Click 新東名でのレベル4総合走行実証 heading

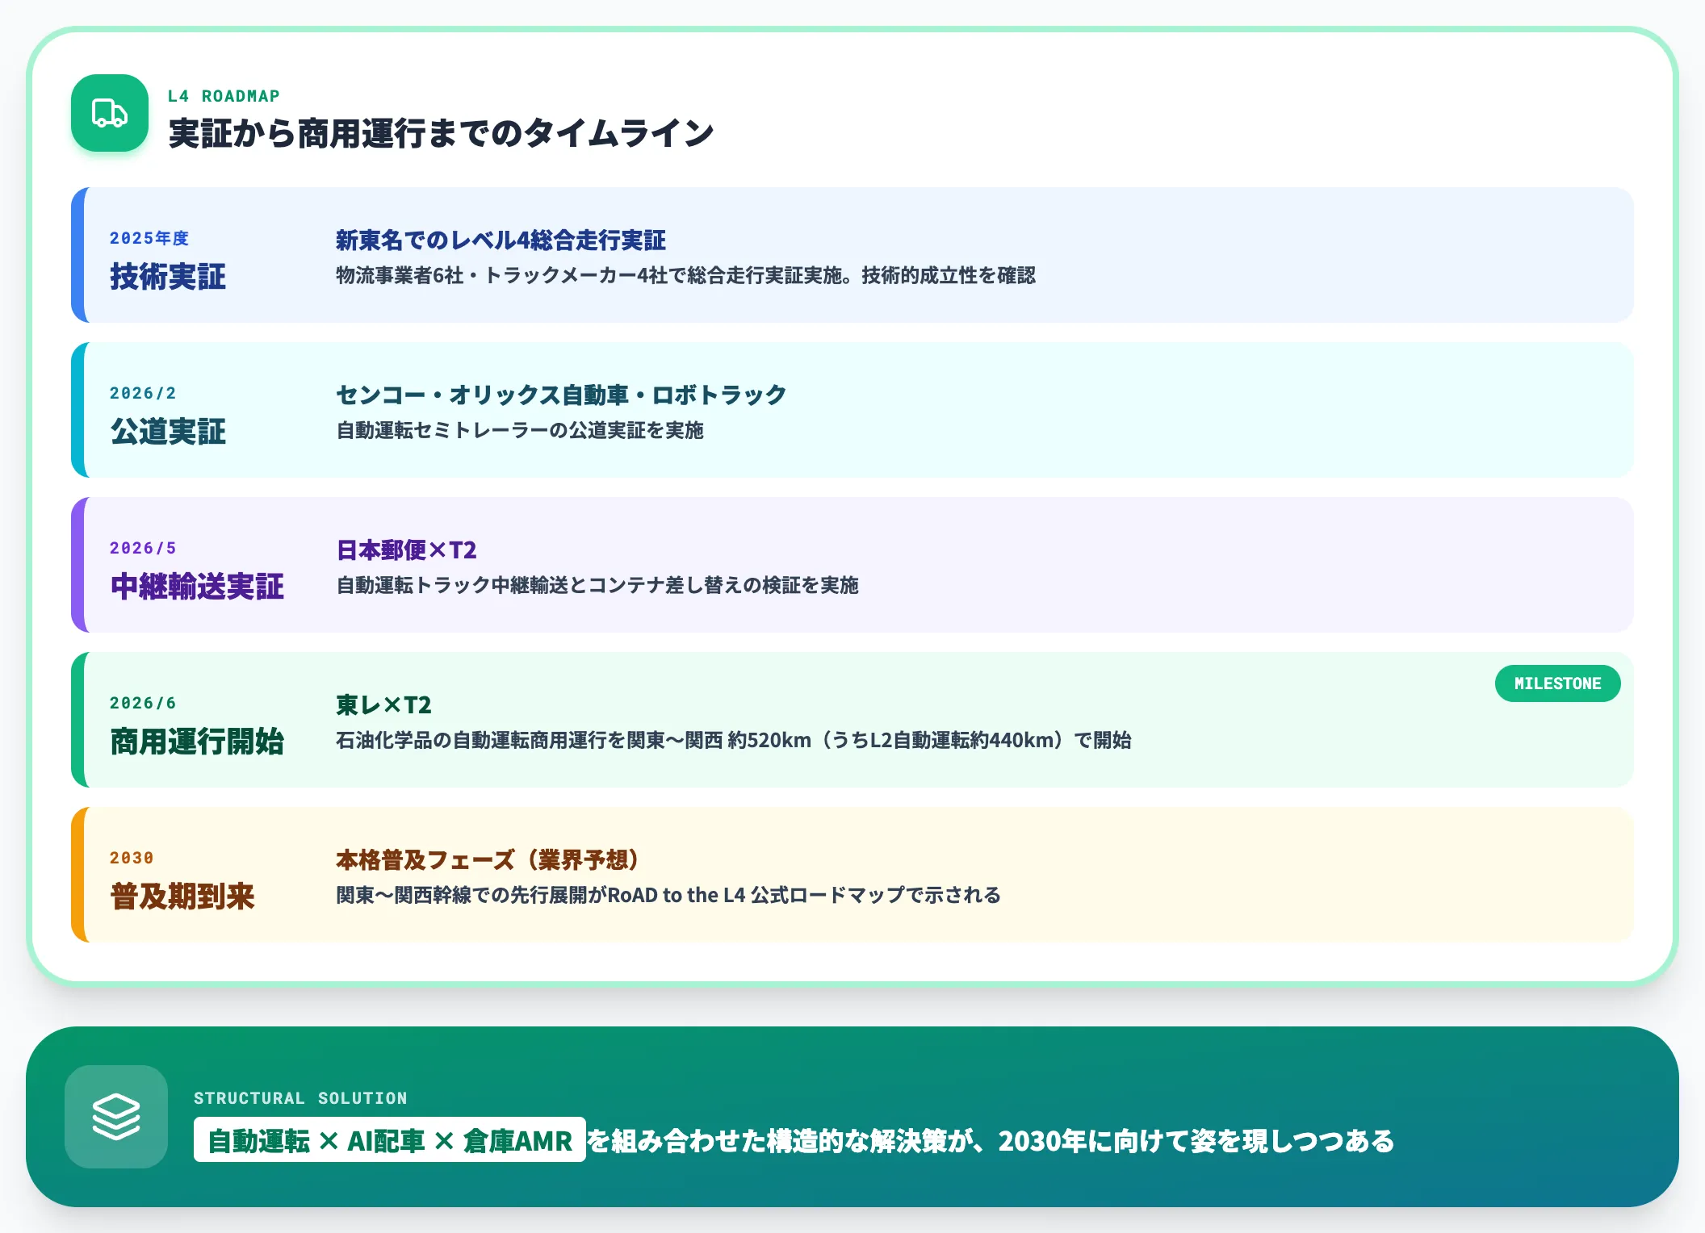coord(501,240)
